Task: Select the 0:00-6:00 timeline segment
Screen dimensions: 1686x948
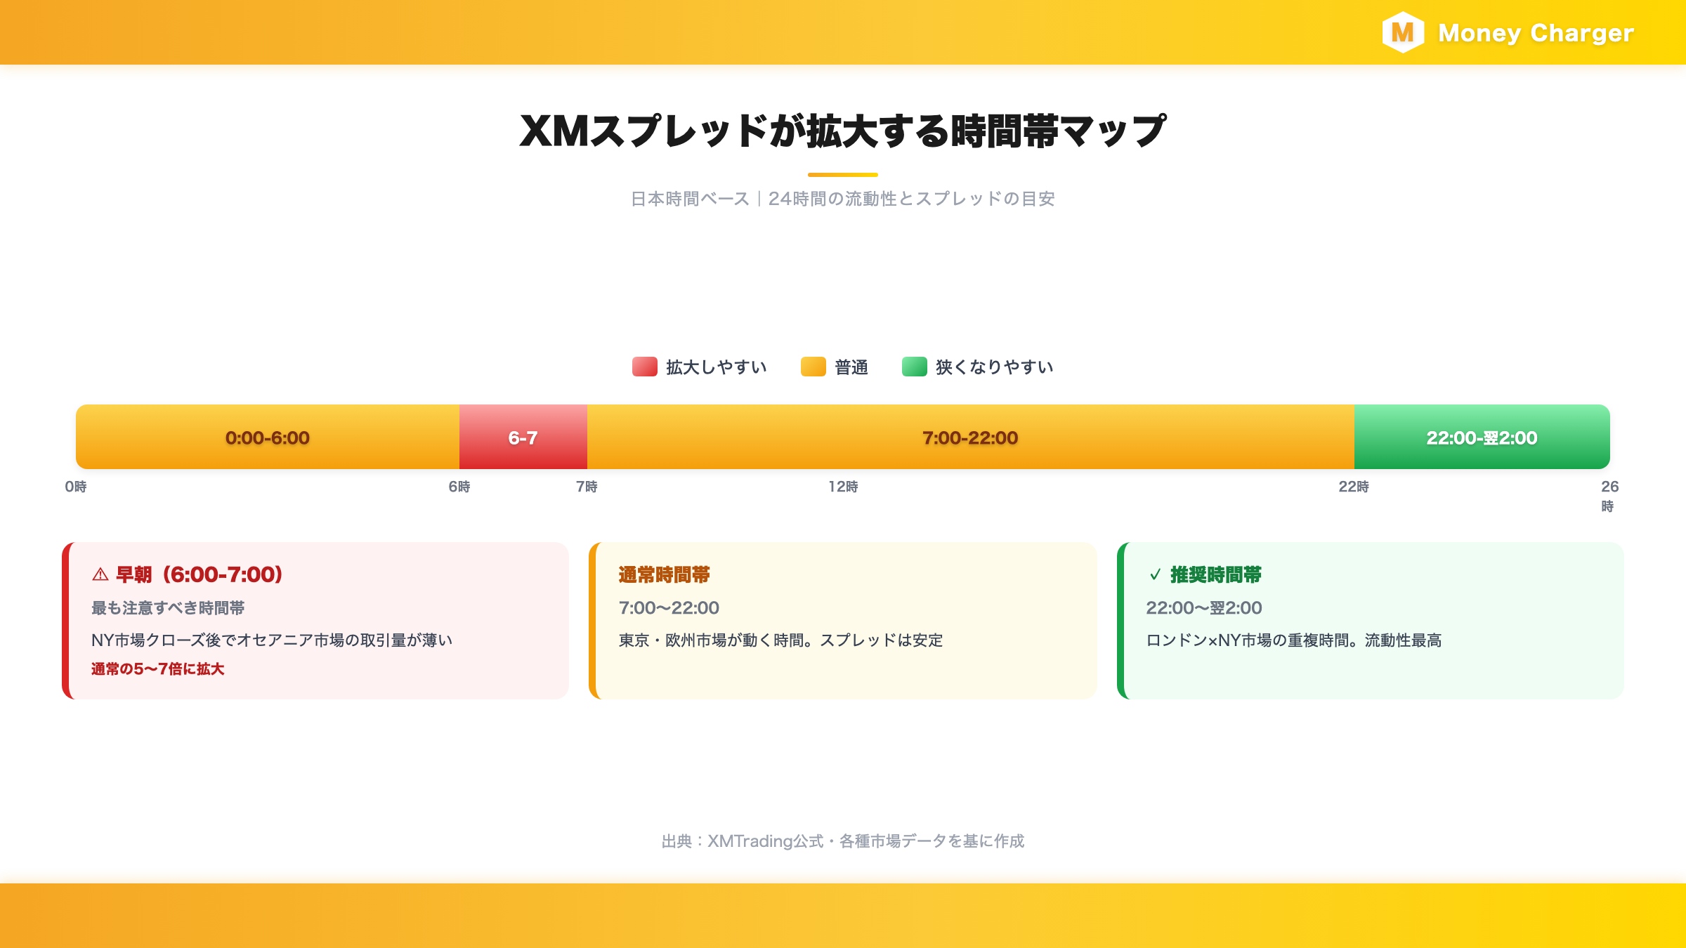Action: (268, 437)
